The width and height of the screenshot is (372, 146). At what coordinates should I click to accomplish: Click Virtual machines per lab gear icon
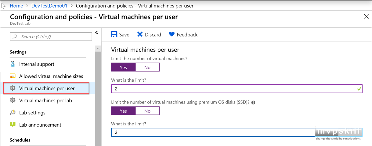point(13,100)
